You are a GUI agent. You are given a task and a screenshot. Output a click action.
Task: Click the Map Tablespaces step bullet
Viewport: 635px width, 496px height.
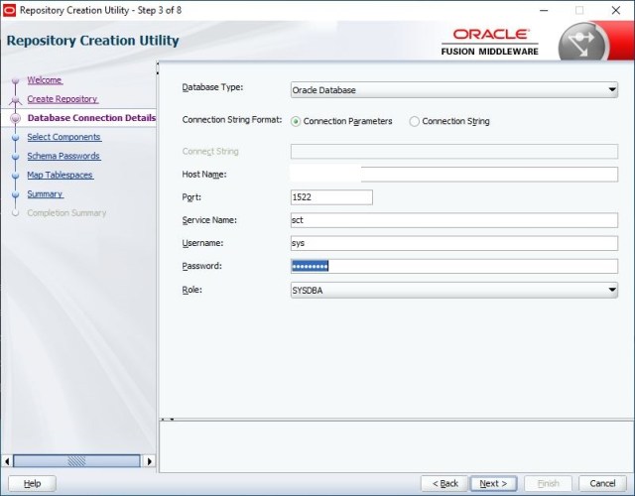(16, 176)
